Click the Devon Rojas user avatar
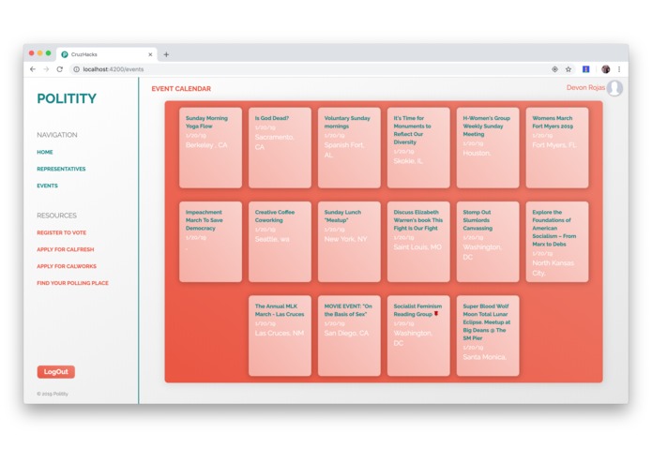The image size is (652, 463). tap(614, 88)
